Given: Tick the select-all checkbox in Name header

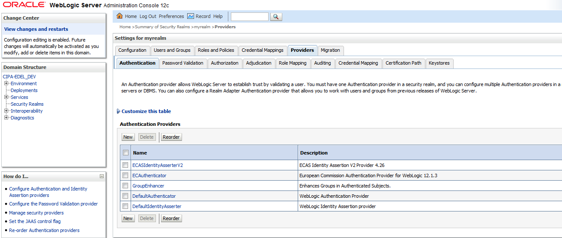Looking at the screenshot, I should (126, 153).
